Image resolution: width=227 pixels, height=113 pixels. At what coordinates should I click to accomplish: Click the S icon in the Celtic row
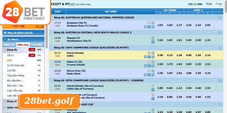(x=149, y=57)
